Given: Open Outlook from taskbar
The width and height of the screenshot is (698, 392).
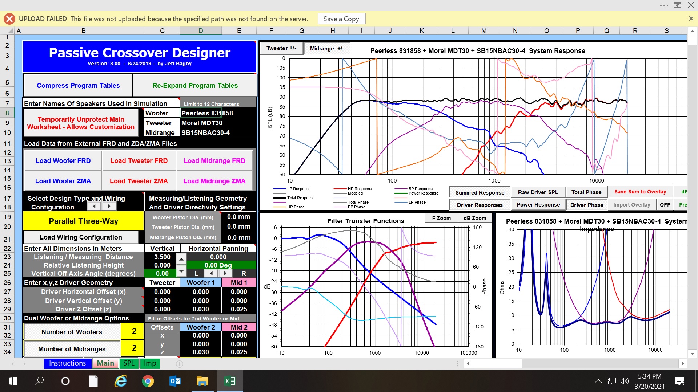Looking at the screenshot, I should pos(175,381).
